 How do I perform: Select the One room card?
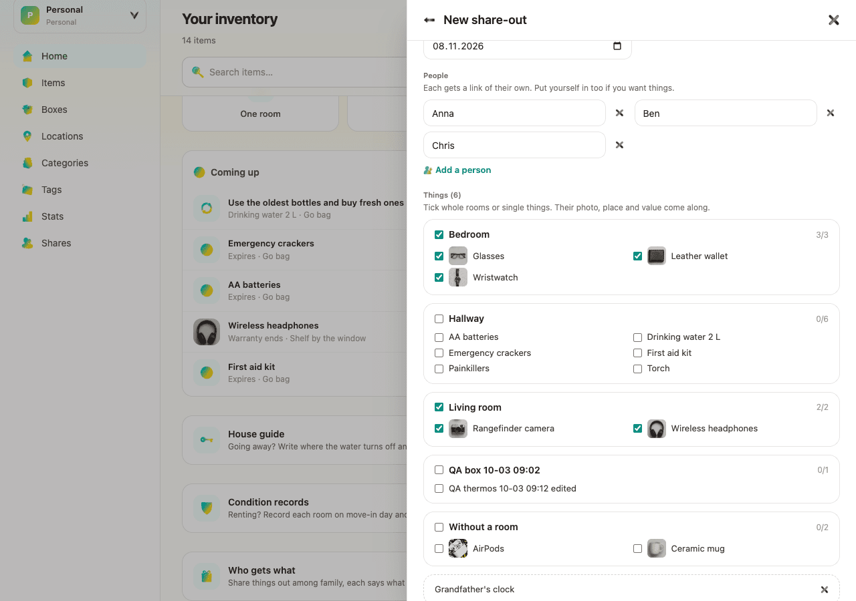coord(261,114)
